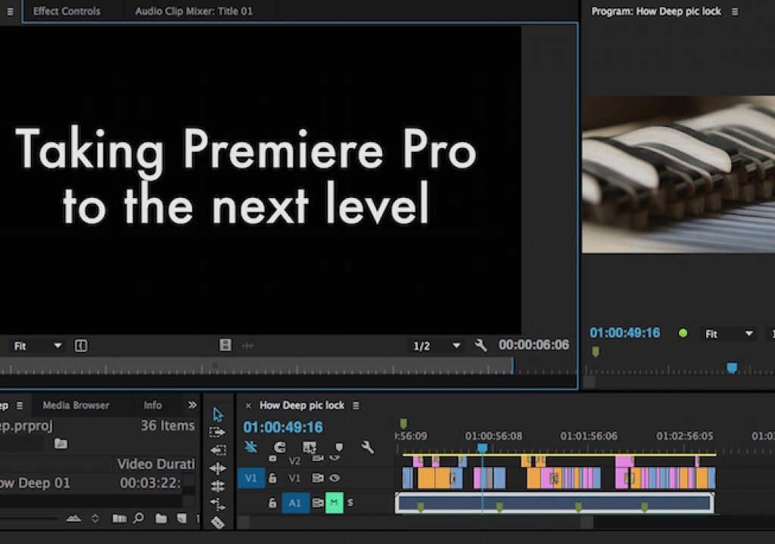
Task: Select the Ripple Edit tool
Action: (218, 468)
